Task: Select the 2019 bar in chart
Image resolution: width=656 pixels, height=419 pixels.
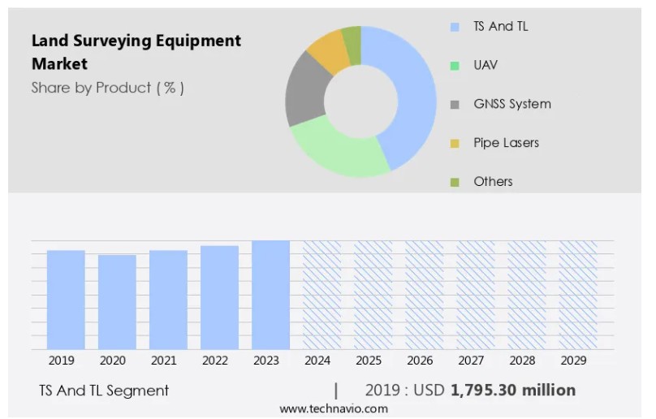Action: [66, 300]
